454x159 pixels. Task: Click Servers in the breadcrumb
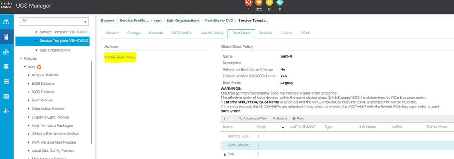click(x=108, y=21)
